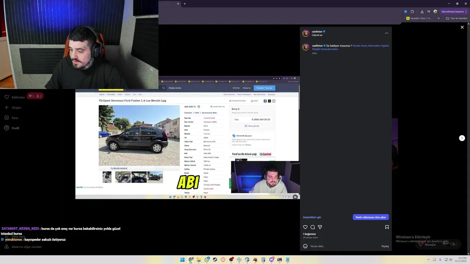470x264 pixels.
Task: Open Calculator from taskbar
Action: [x=263, y=260]
